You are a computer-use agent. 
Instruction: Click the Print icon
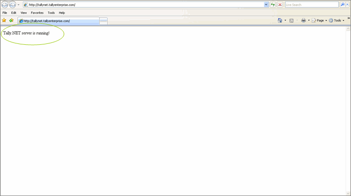click(304, 21)
